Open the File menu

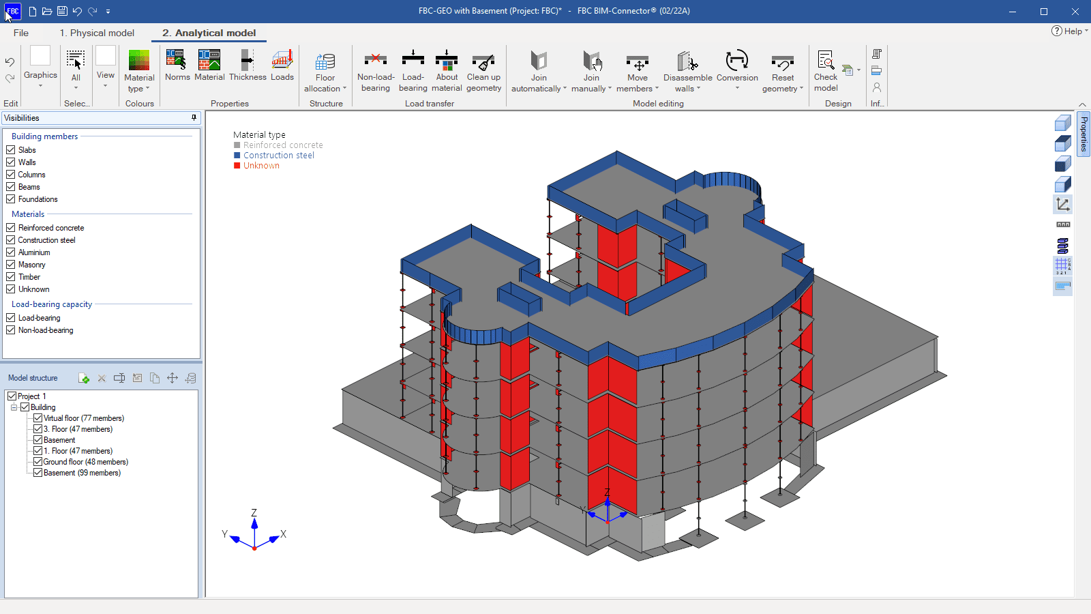[x=21, y=33]
